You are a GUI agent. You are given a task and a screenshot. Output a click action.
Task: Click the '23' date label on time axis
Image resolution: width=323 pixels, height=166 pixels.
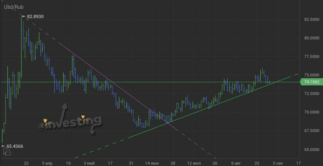pyautogui.click(x=257, y=163)
